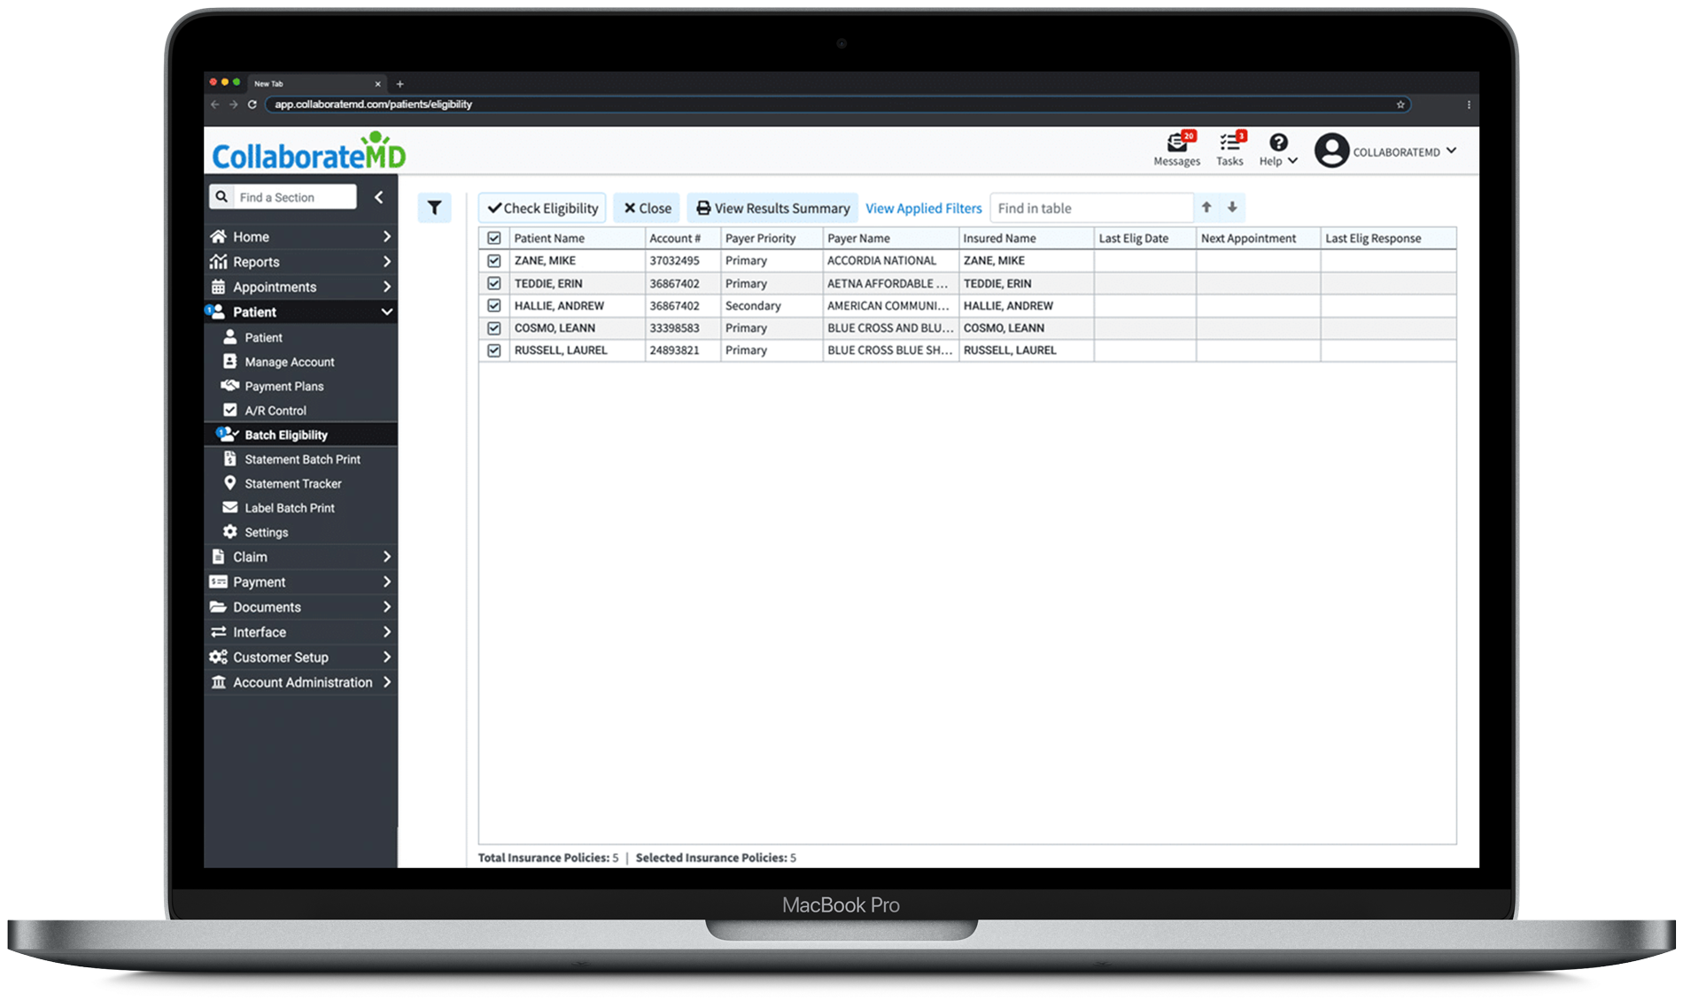This screenshot has width=1683, height=1000.
Task: Deselect the RUSSELL, LAUREL row checkbox
Action: click(493, 350)
